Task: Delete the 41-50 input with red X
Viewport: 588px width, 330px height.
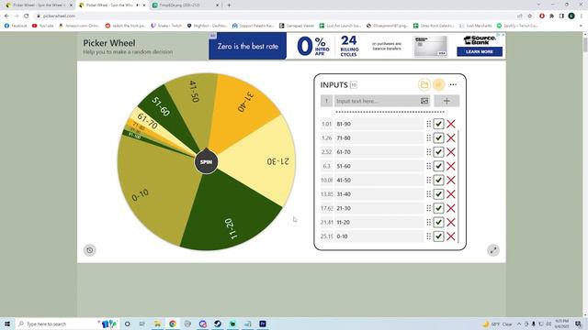Action: click(451, 180)
